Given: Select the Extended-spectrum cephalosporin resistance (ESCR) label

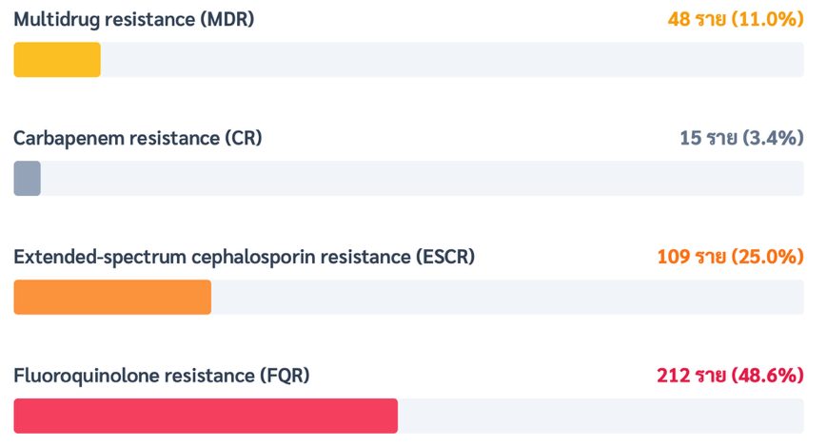Looking at the screenshot, I should pyautogui.click(x=244, y=257).
